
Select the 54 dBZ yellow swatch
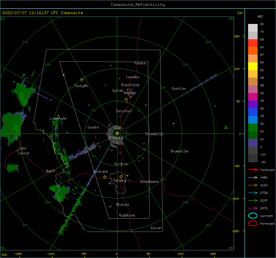click(x=253, y=66)
